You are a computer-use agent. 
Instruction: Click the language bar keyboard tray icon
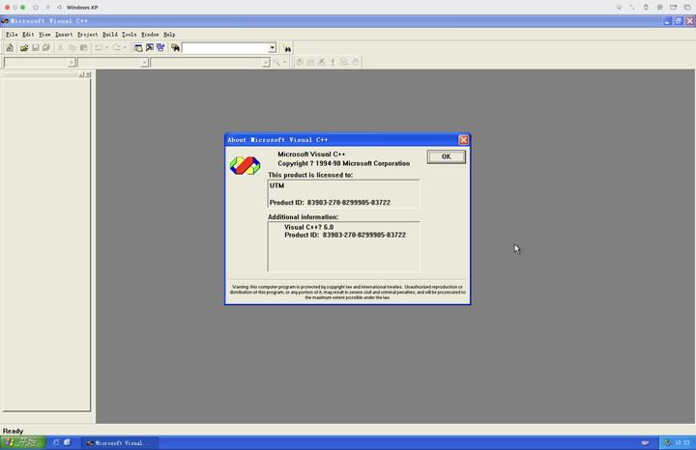646,442
